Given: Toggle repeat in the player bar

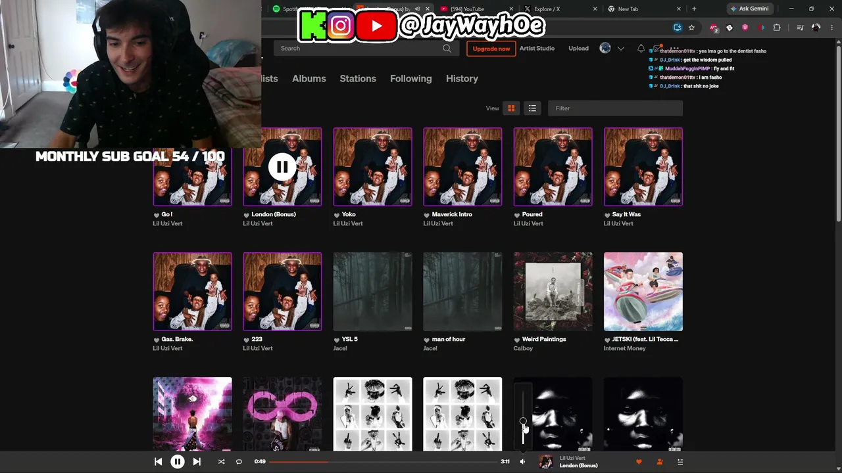Looking at the screenshot, I should 239,462.
